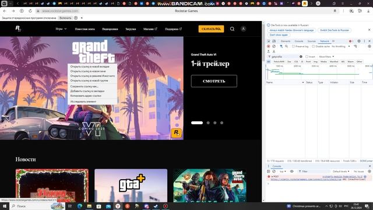Select the All request type filter

coord(269,62)
